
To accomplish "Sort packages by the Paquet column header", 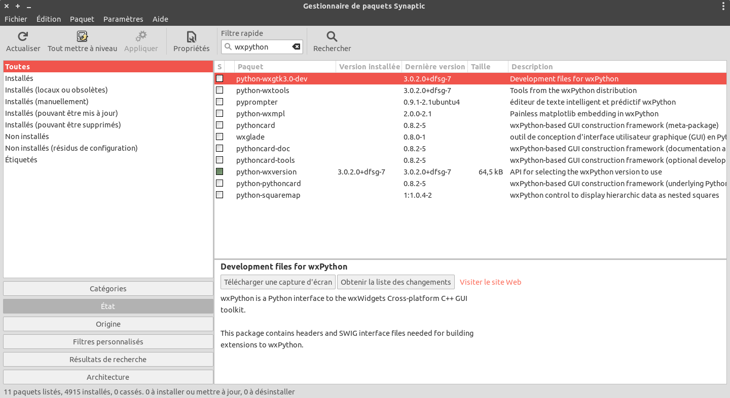I will 285,67.
